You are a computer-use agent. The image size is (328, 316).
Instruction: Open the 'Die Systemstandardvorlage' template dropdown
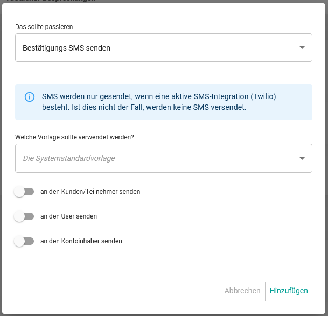click(156, 158)
